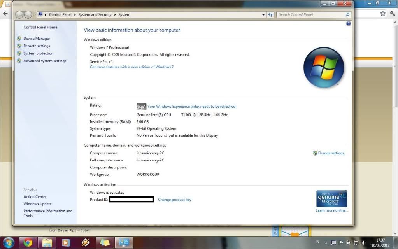The width and height of the screenshot is (398, 249).
Task: Click the Windows 7 Professional edition text
Action: [x=109, y=47]
